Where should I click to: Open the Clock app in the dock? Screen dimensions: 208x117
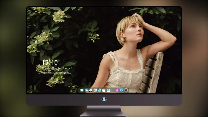[91, 90]
